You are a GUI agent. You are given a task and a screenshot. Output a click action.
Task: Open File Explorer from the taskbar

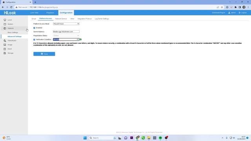coord(149,138)
